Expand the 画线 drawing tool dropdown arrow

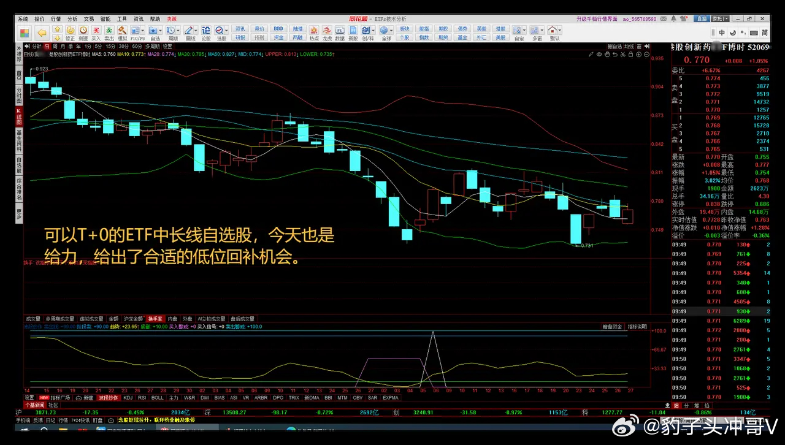click(196, 30)
